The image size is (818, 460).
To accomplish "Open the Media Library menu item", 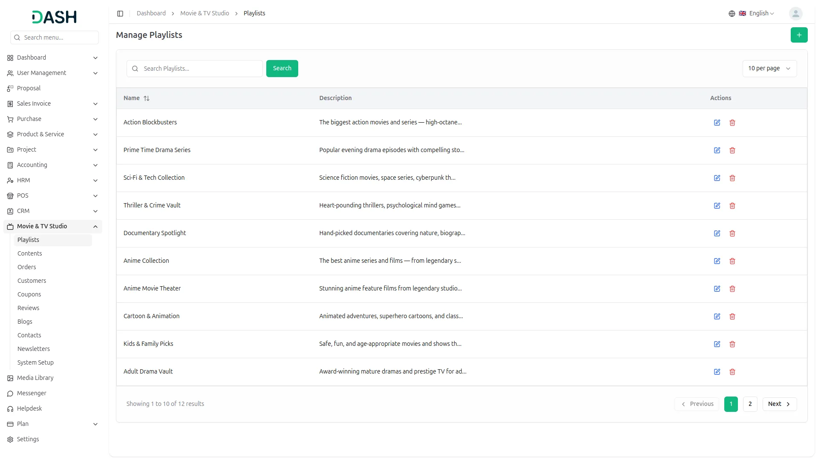I will (x=35, y=378).
